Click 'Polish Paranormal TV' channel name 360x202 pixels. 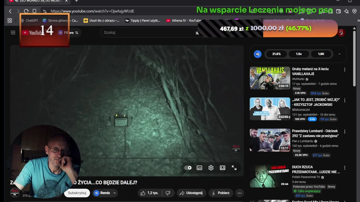306,177
